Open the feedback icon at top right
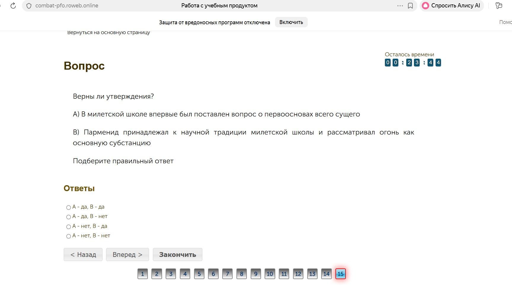512x288 pixels. click(x=499, y=6)
